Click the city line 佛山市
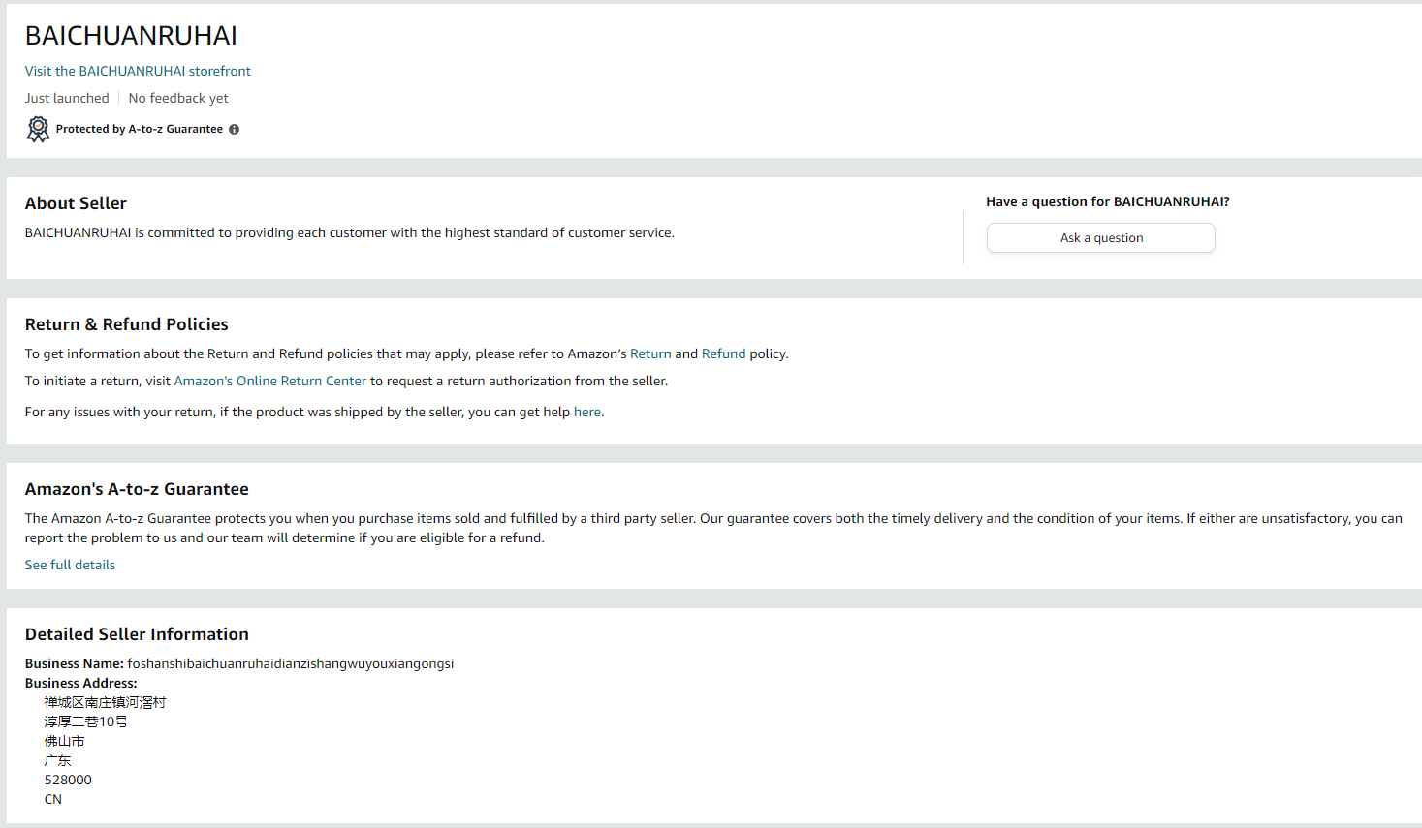Screen dimensions: 1422x828 coord(65,741)
